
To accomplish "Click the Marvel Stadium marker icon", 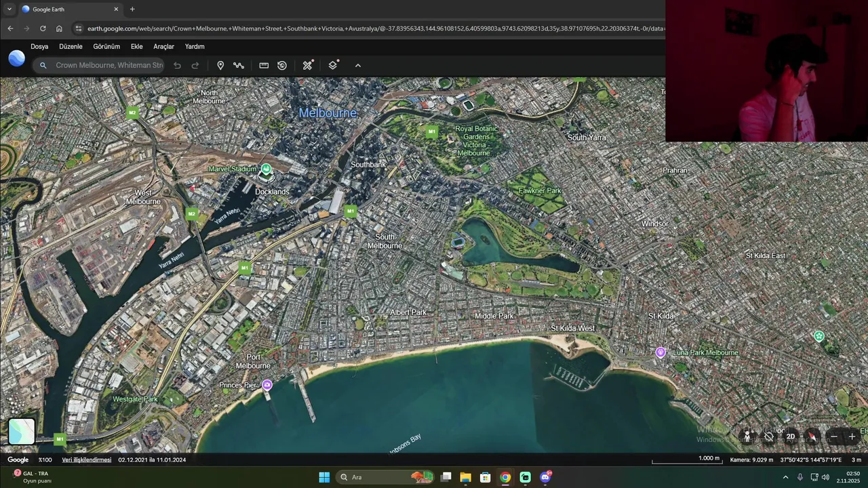I will click(267, 169).
